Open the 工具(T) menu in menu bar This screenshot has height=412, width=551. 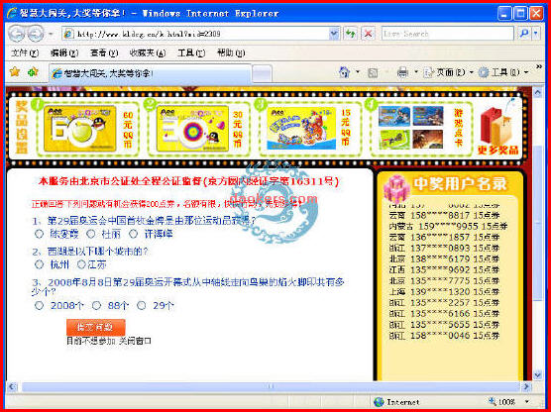tap(191, 53)
